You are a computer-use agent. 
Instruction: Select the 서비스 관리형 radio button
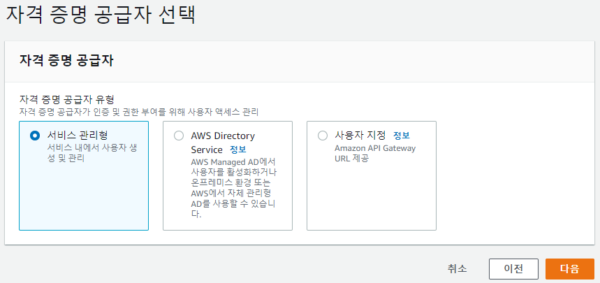coord(35,136)
